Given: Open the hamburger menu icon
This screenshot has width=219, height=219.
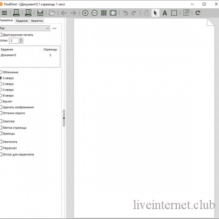Looking at the screenshot, I should [x=4, y=13].
